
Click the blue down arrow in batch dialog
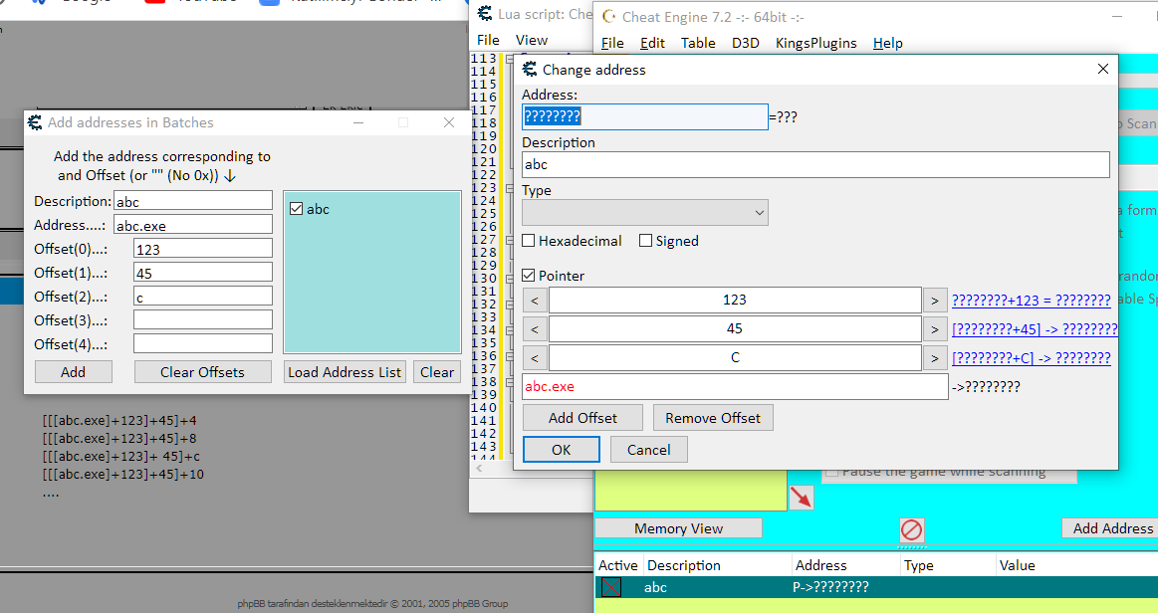pyautogui.click(x=230, y=175)
